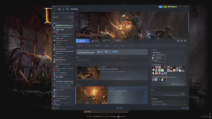The height and width of the screenshot is (119, 212).
Task: Toggle recent activity clock sort icon
Action: click(x=70, y=17)
